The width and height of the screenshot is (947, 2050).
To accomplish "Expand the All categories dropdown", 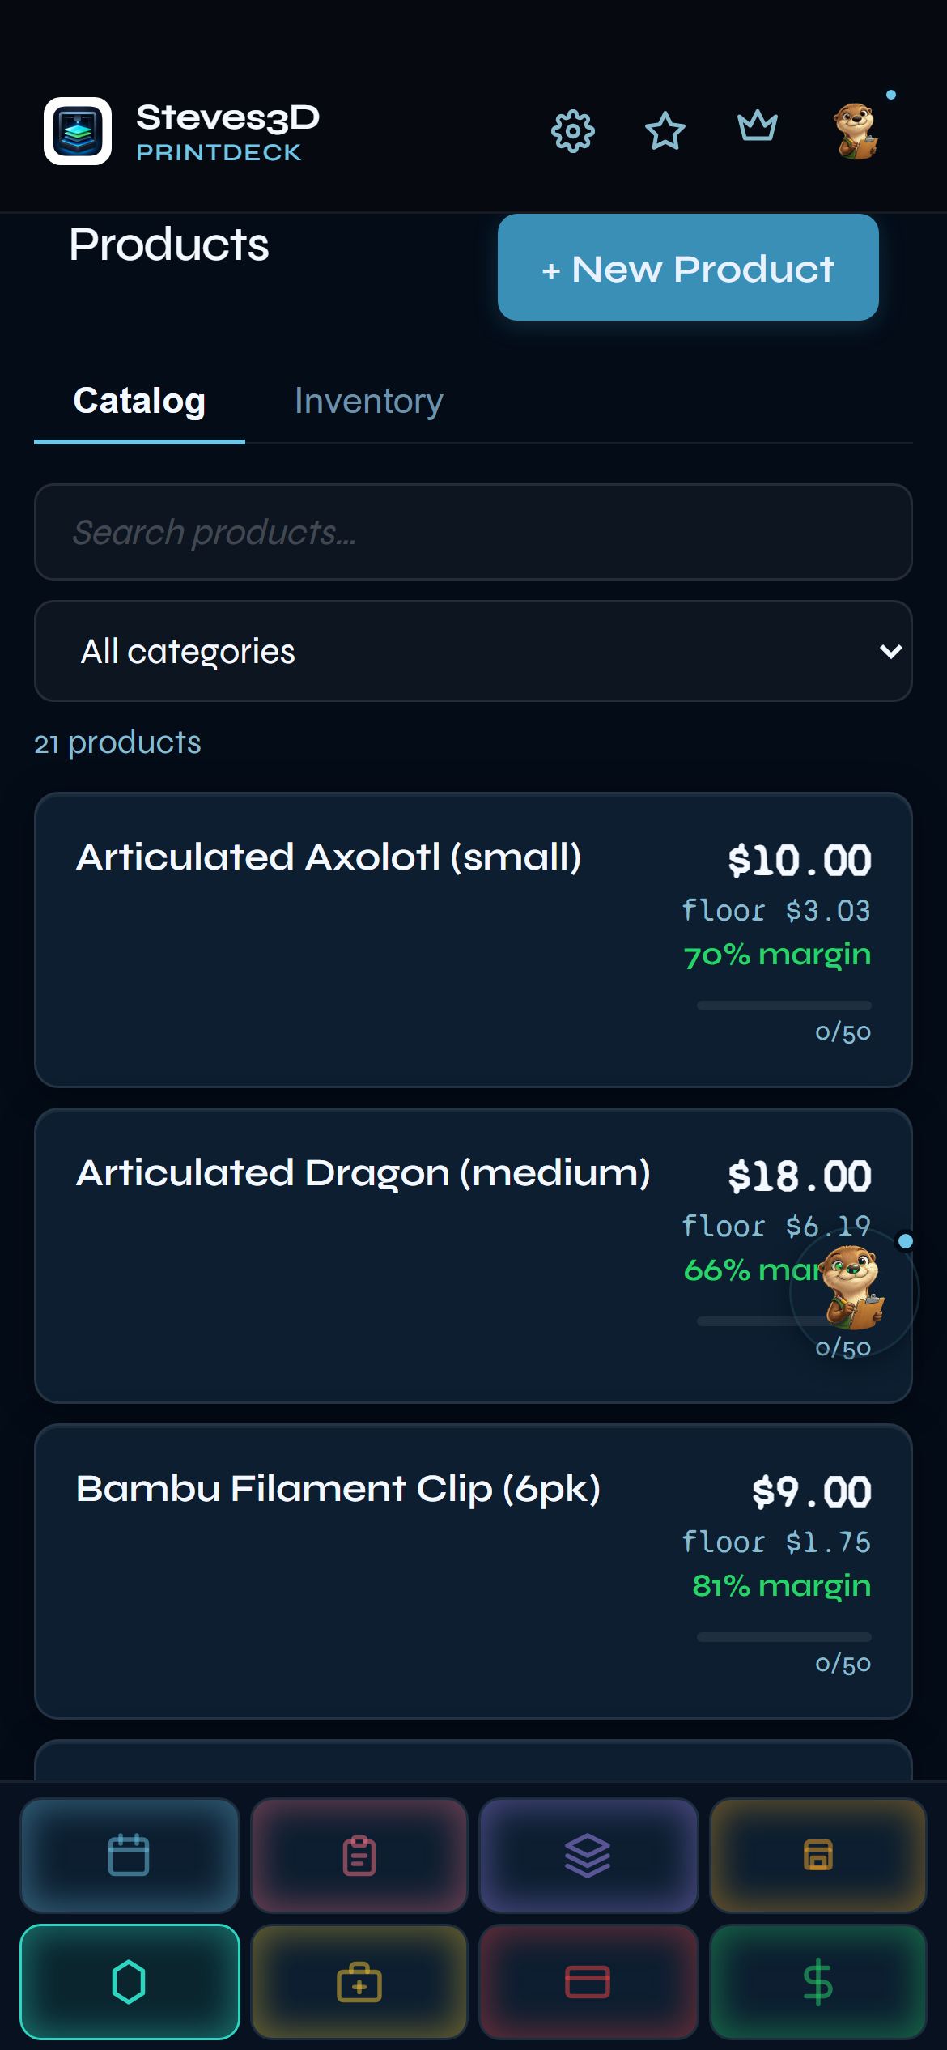I will click(473, 651).
